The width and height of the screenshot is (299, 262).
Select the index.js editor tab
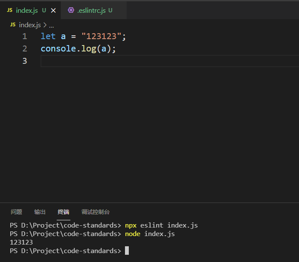(x=30, y=10)
